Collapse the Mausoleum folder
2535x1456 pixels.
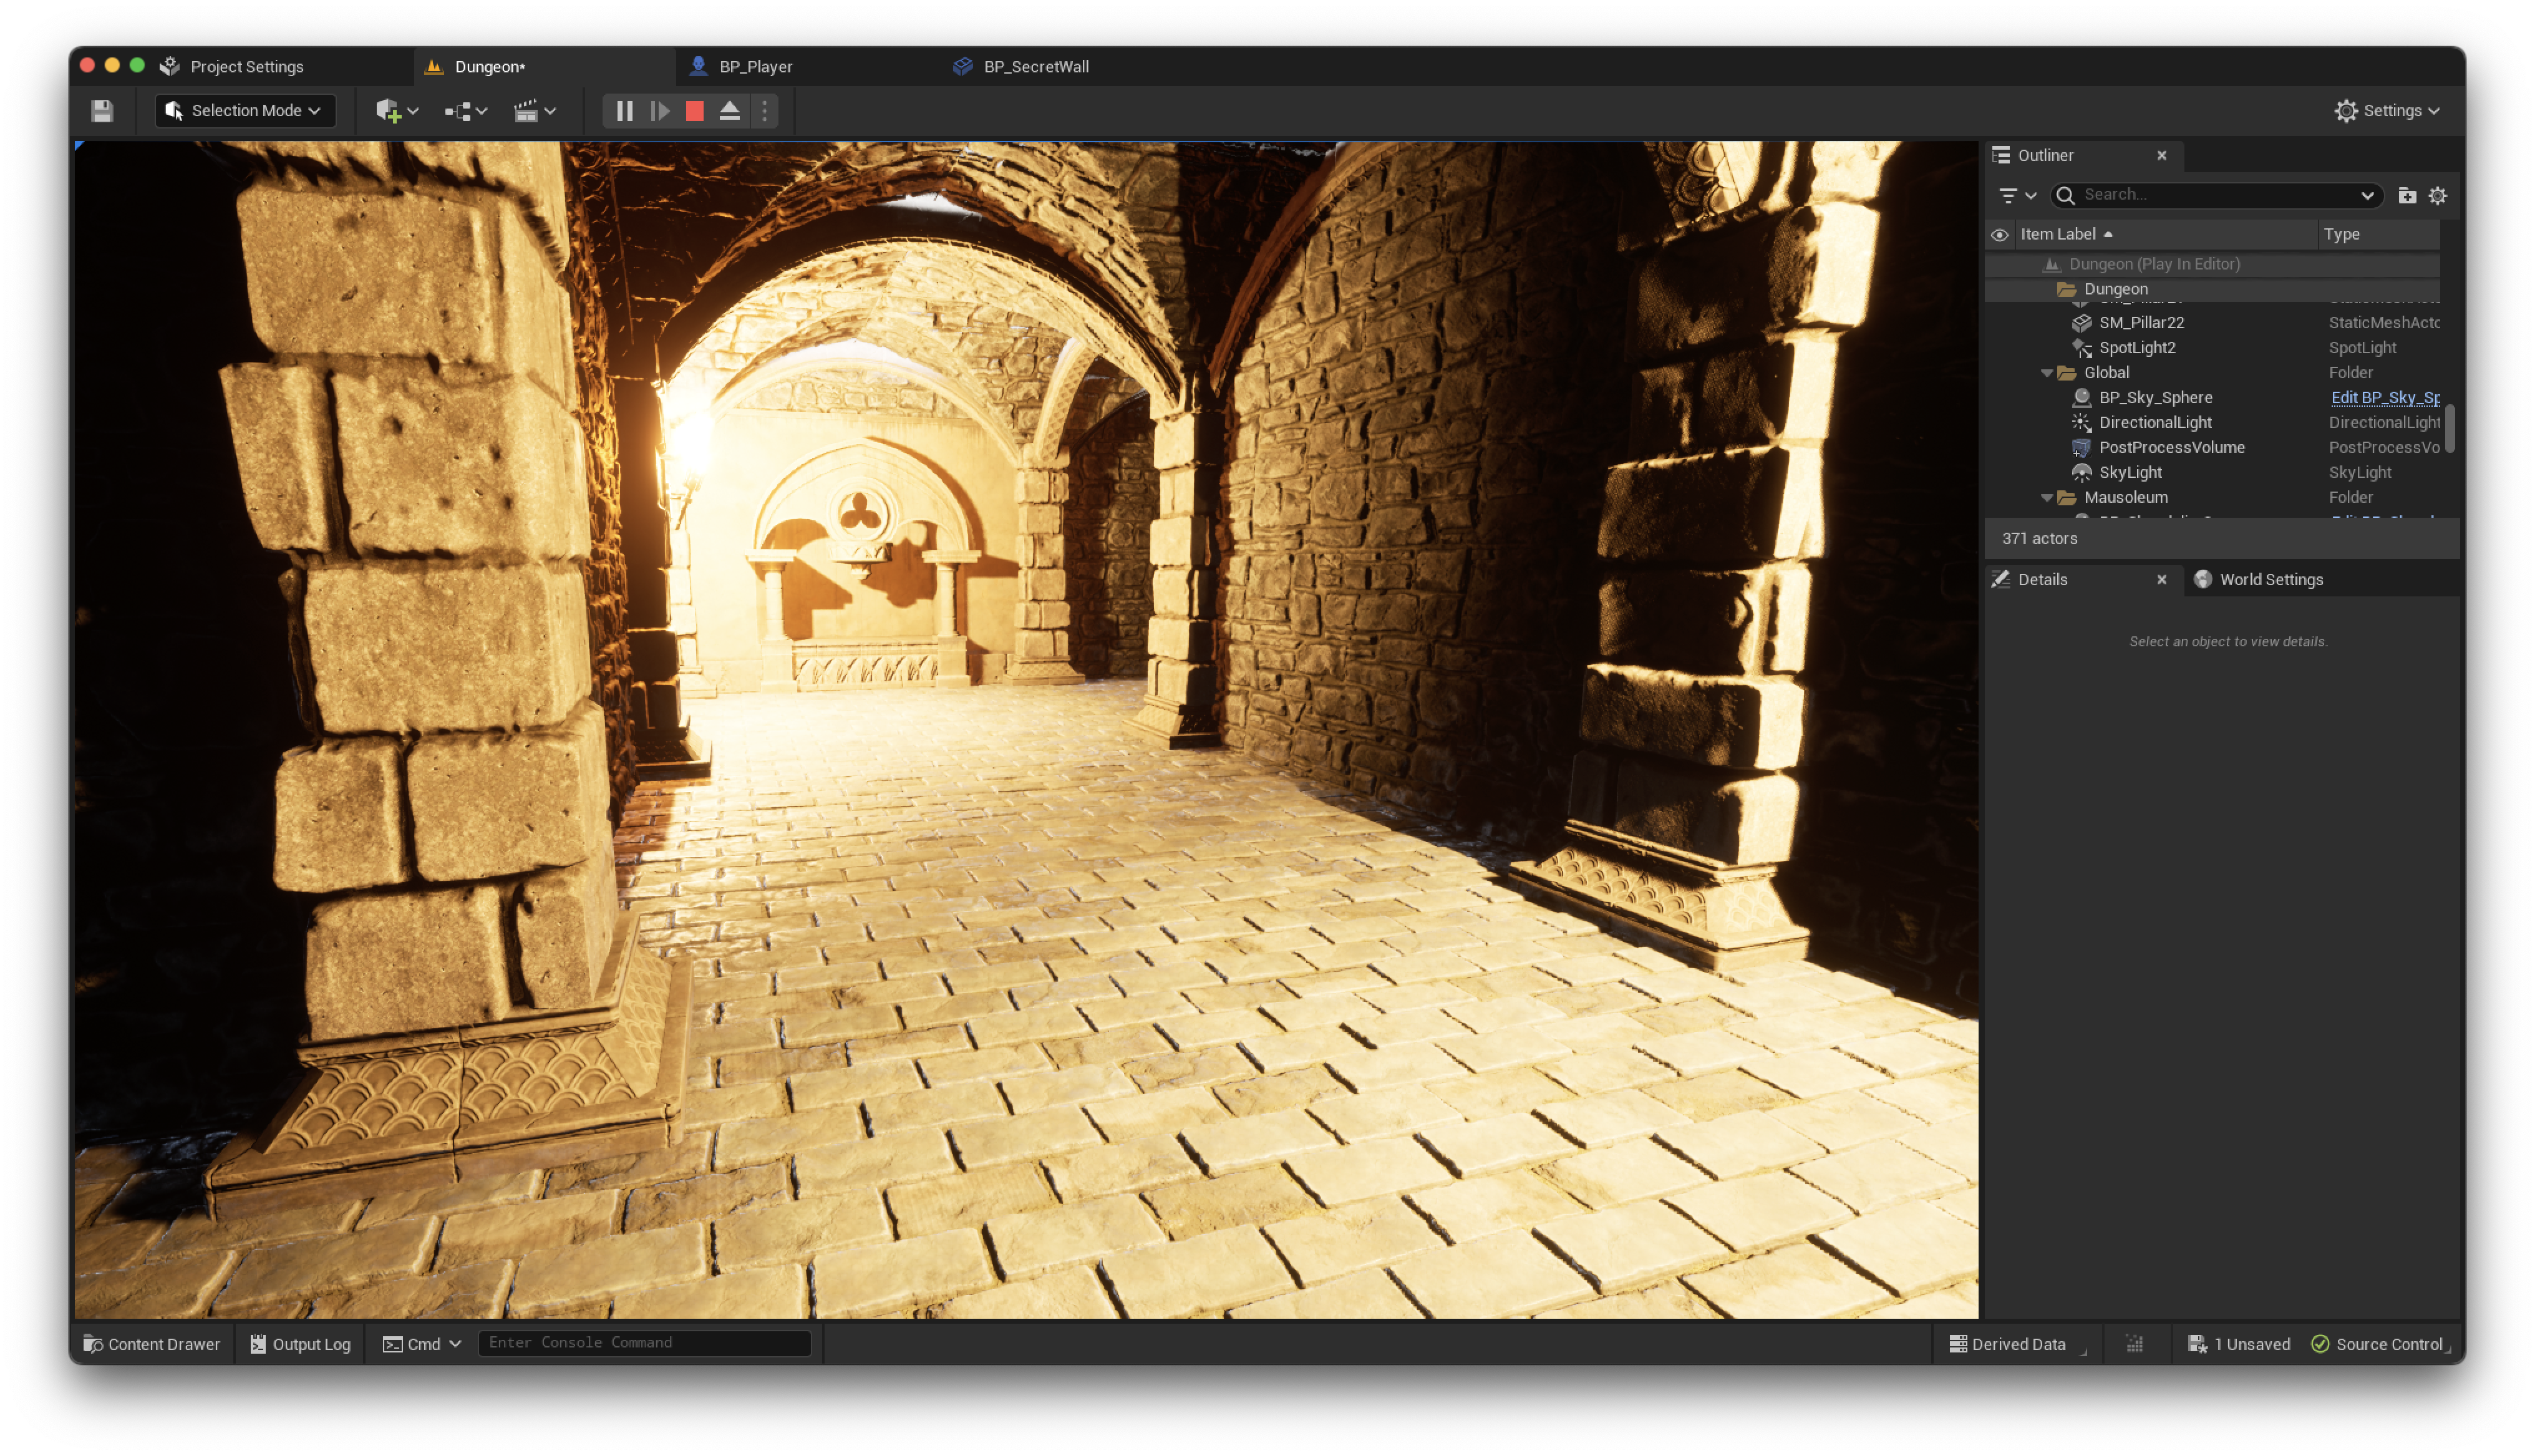point(2046,498)
